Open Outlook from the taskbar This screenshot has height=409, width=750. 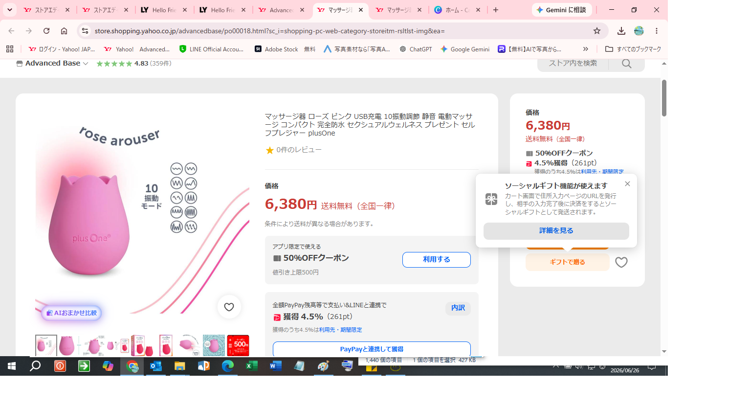tap(156, 366)
